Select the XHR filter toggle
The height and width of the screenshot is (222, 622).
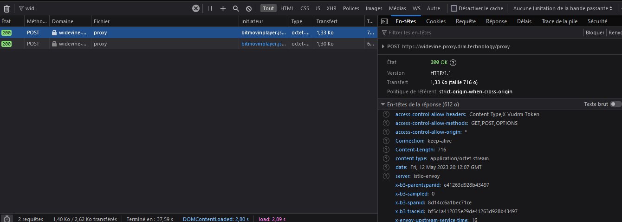tap(331, 8)
